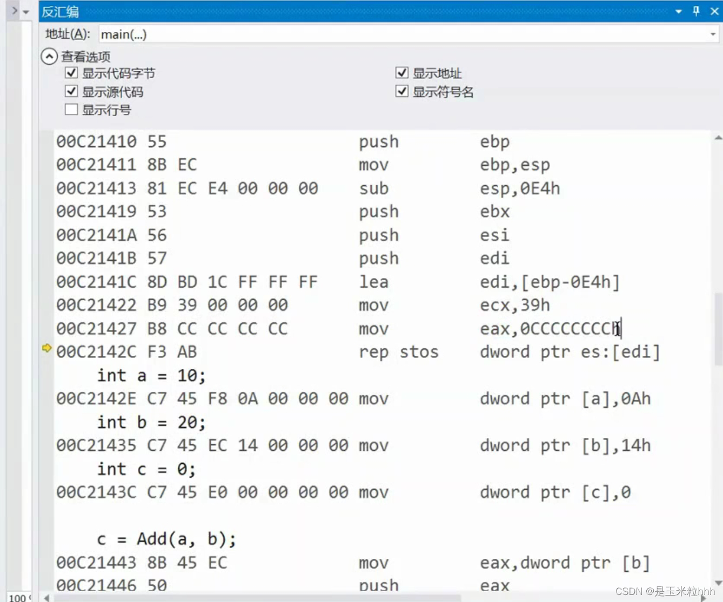Click the vertical scrollbar thumb
Viewport: 723px width, 602px height.
tap(718, 329)
